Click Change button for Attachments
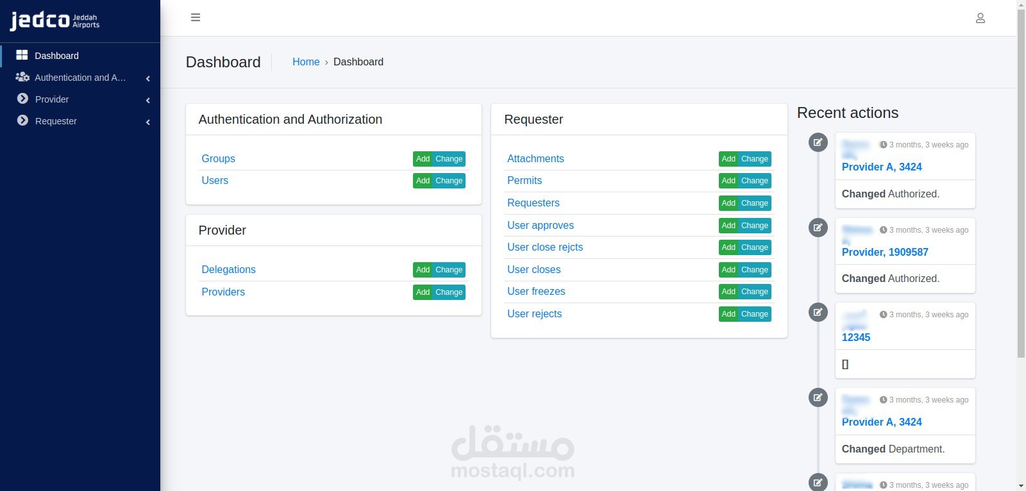Viewport: 1026px width, 491px height. pos(755,159)
